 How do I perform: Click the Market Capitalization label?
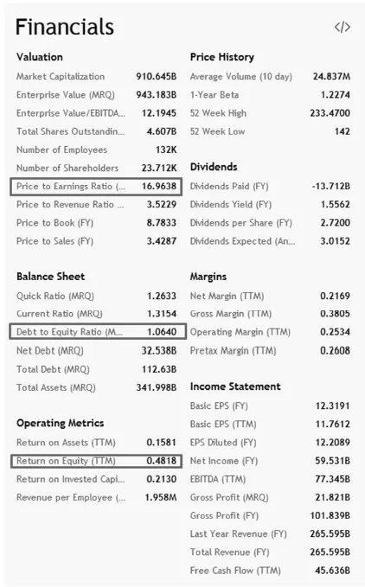pyautogui.click(x=61, y=76)
